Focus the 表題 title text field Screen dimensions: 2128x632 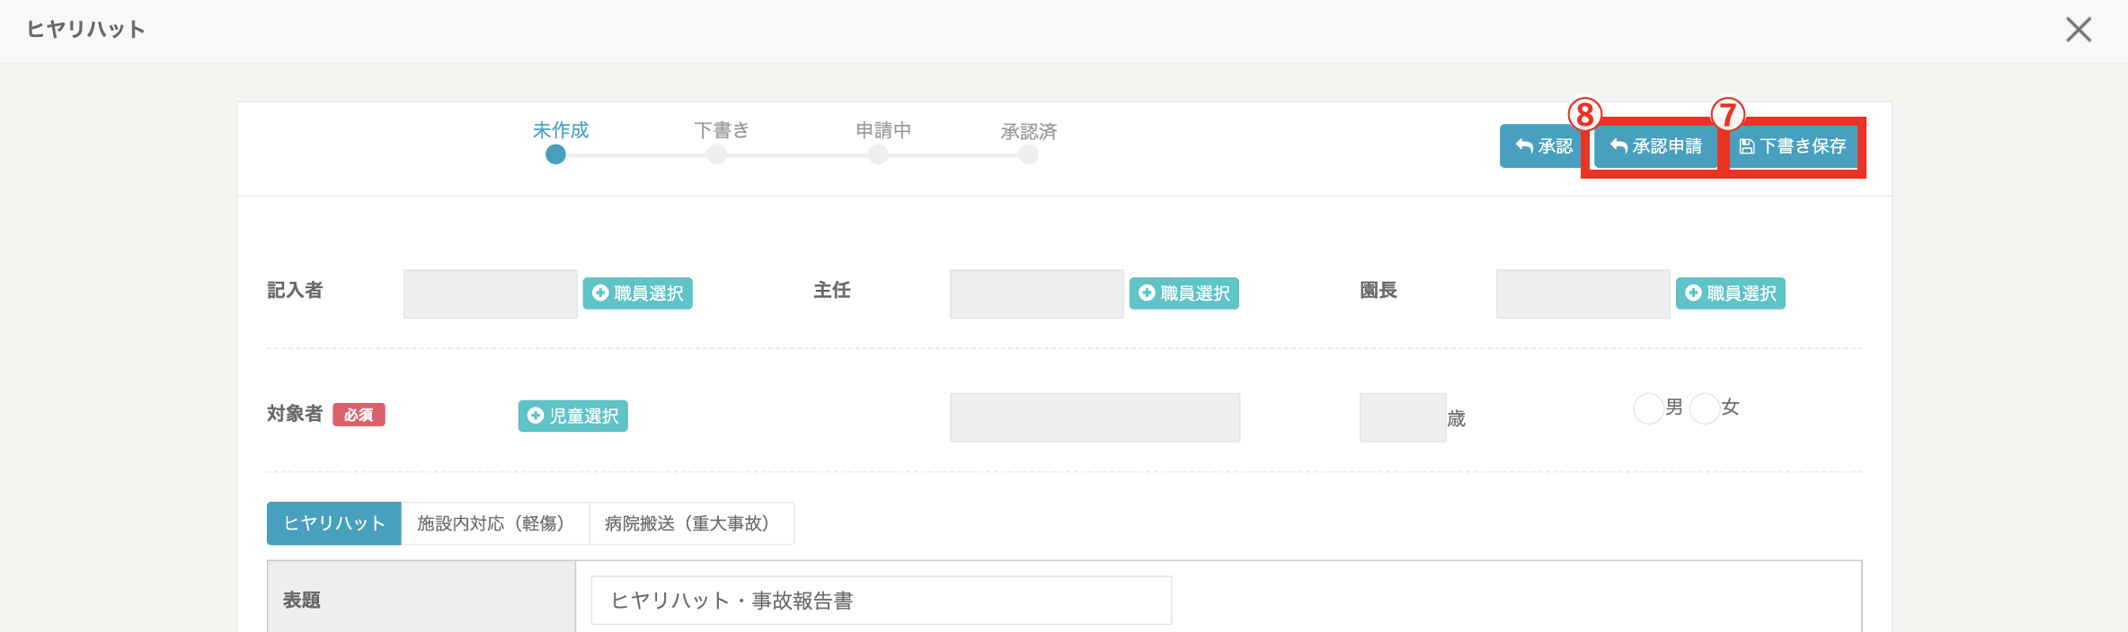coord(881,600)
